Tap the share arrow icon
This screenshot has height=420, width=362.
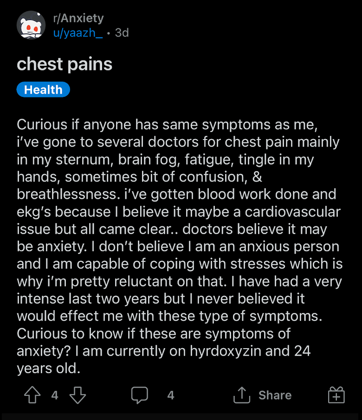pyautogui.click(x=242, y=395)
